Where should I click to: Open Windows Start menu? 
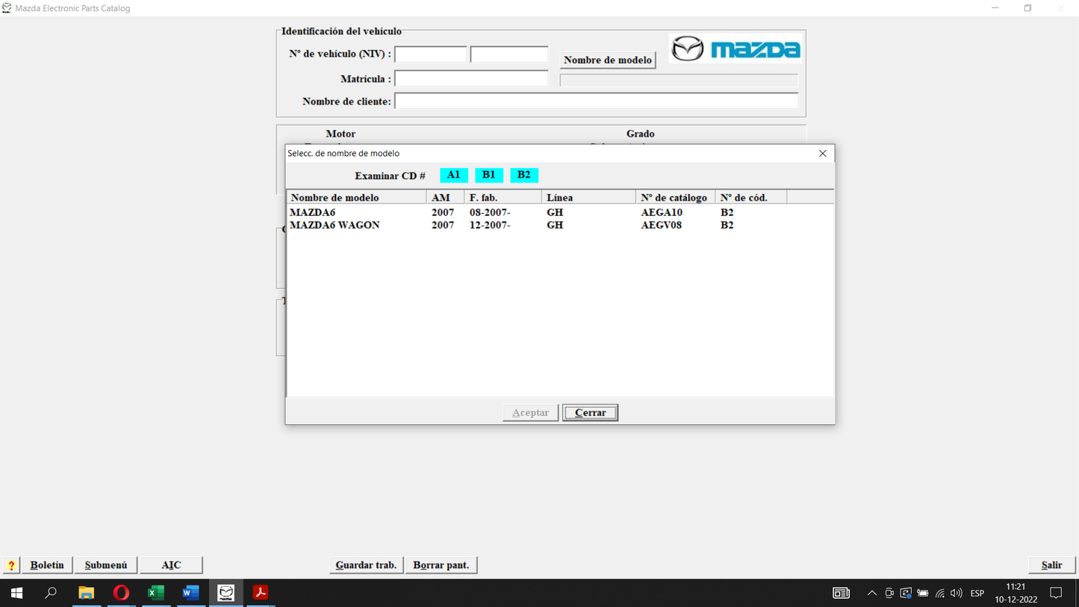coord(16,593)
